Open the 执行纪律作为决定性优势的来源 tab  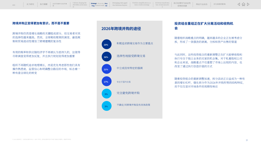tap(182, 5)
